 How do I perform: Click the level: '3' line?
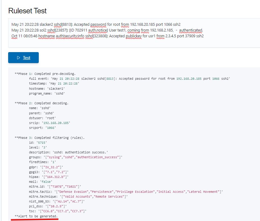(38, 147)
